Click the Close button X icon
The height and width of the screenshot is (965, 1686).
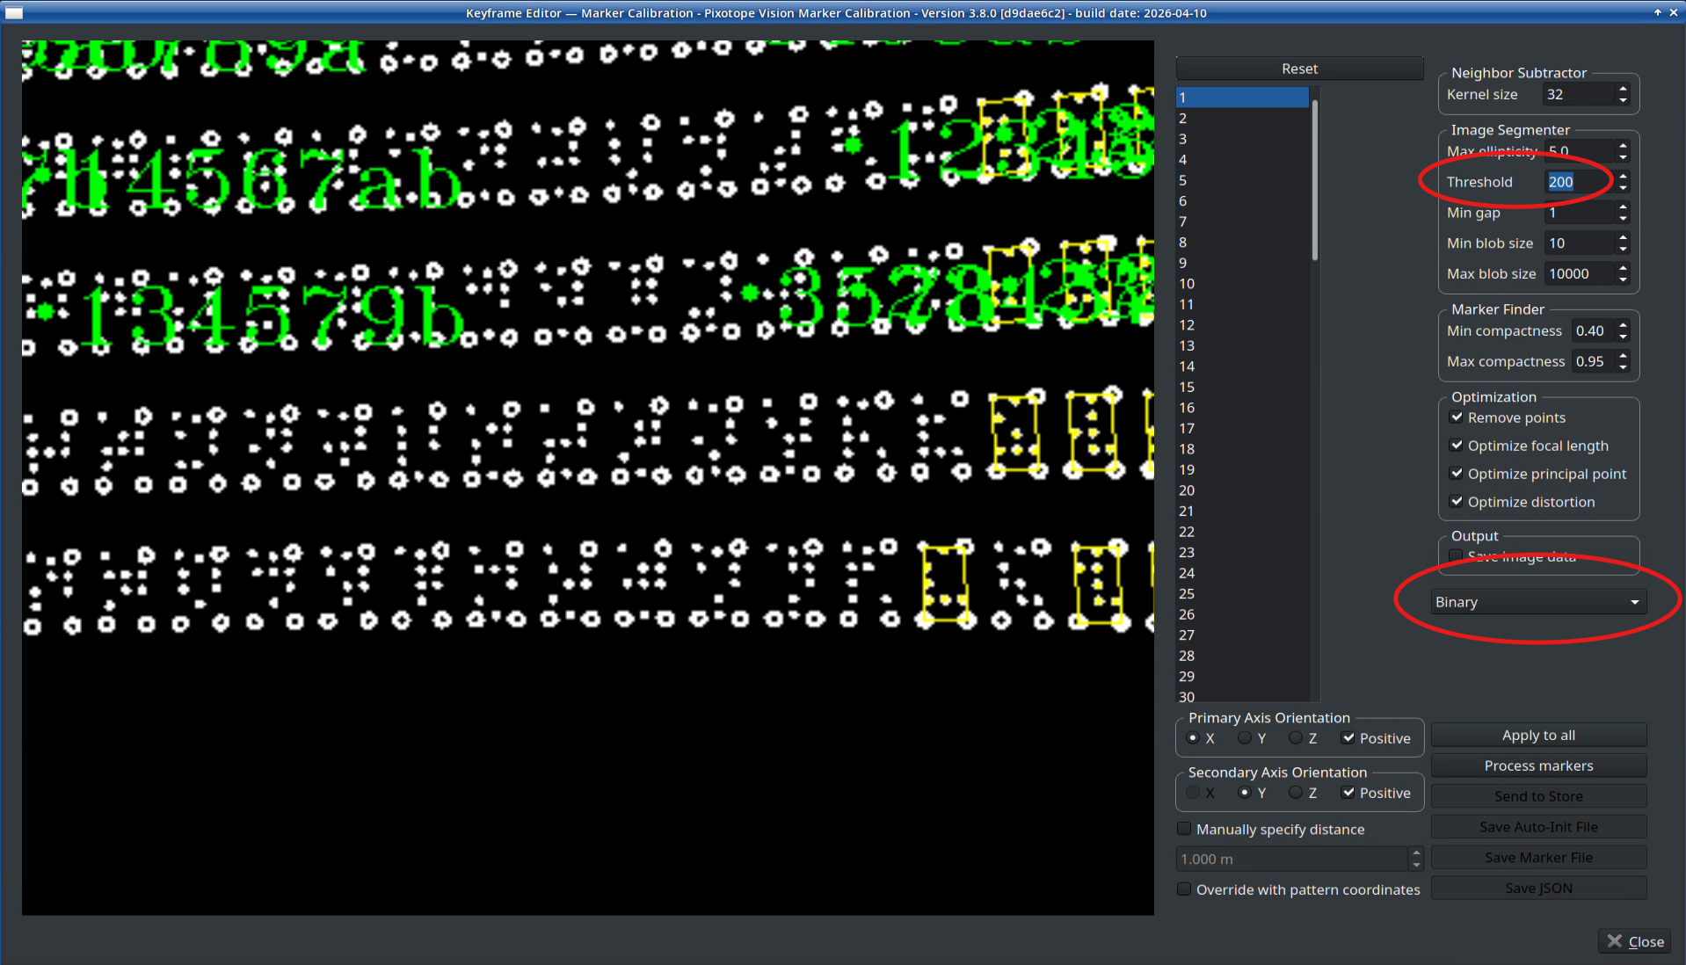coord(1615,941)
